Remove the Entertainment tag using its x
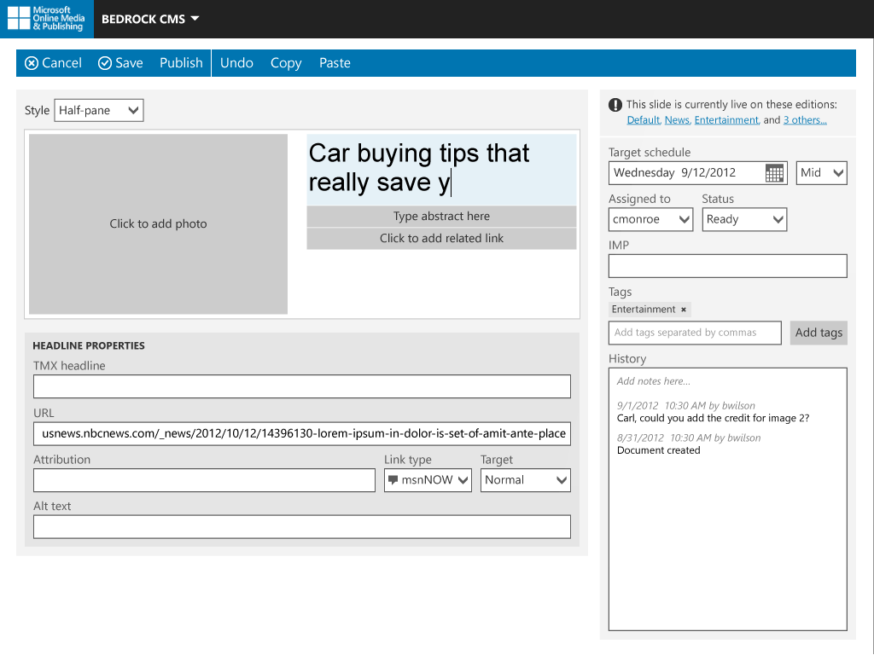 pyautogui.click(x=684, y=310)
